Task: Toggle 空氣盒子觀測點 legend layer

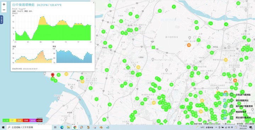Action: [243, 95]
